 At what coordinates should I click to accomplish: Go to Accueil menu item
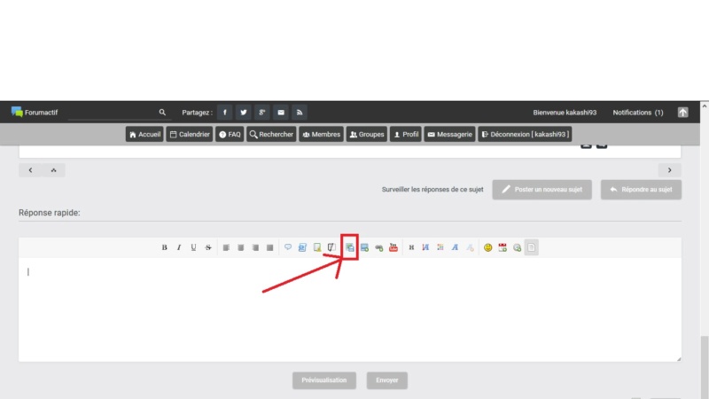144,135
